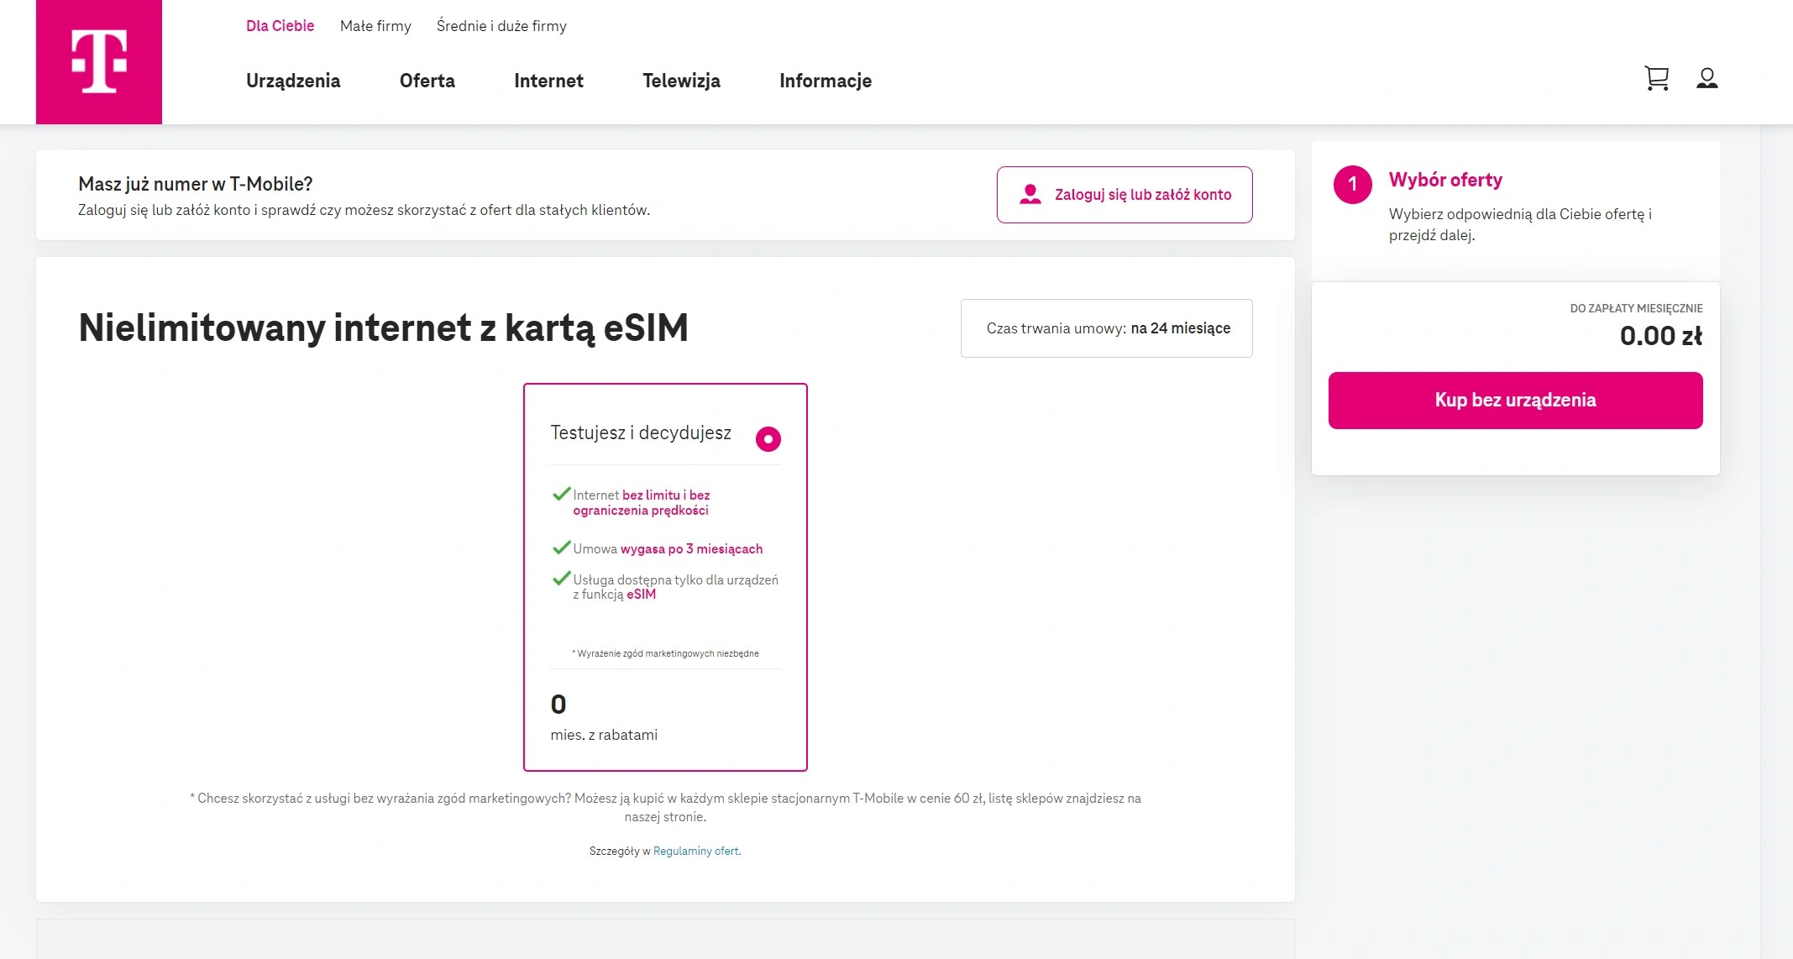Screen dimensions: 1793x959
Task: Switch to Średnie i duże firmy
Action: coord(501,26)
